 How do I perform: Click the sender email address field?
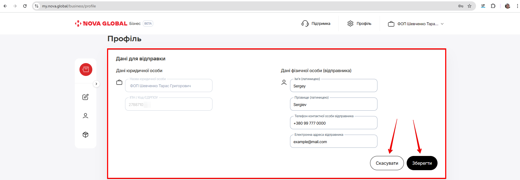click(333, 142)
